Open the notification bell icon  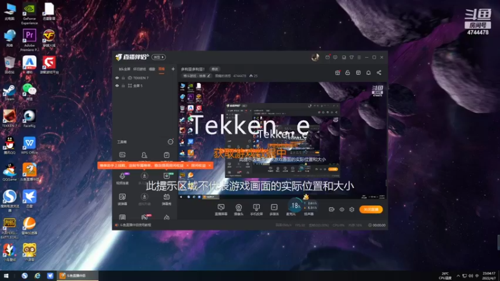368,72
